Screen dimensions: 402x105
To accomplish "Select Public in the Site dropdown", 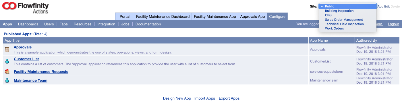I will coord(348,6).
